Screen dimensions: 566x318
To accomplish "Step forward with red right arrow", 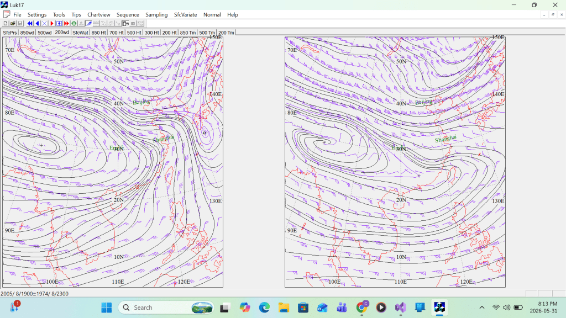I will click(x=51, y=23).
